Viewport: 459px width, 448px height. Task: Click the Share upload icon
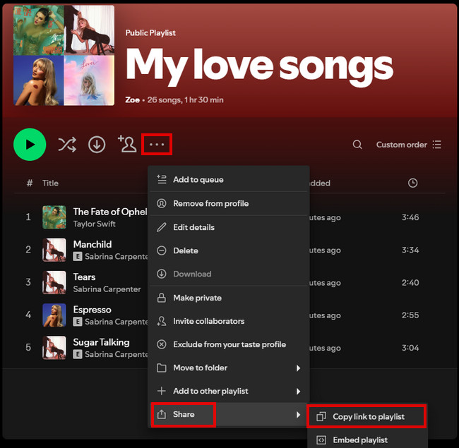pyautogui.click(x=162, y=414)
